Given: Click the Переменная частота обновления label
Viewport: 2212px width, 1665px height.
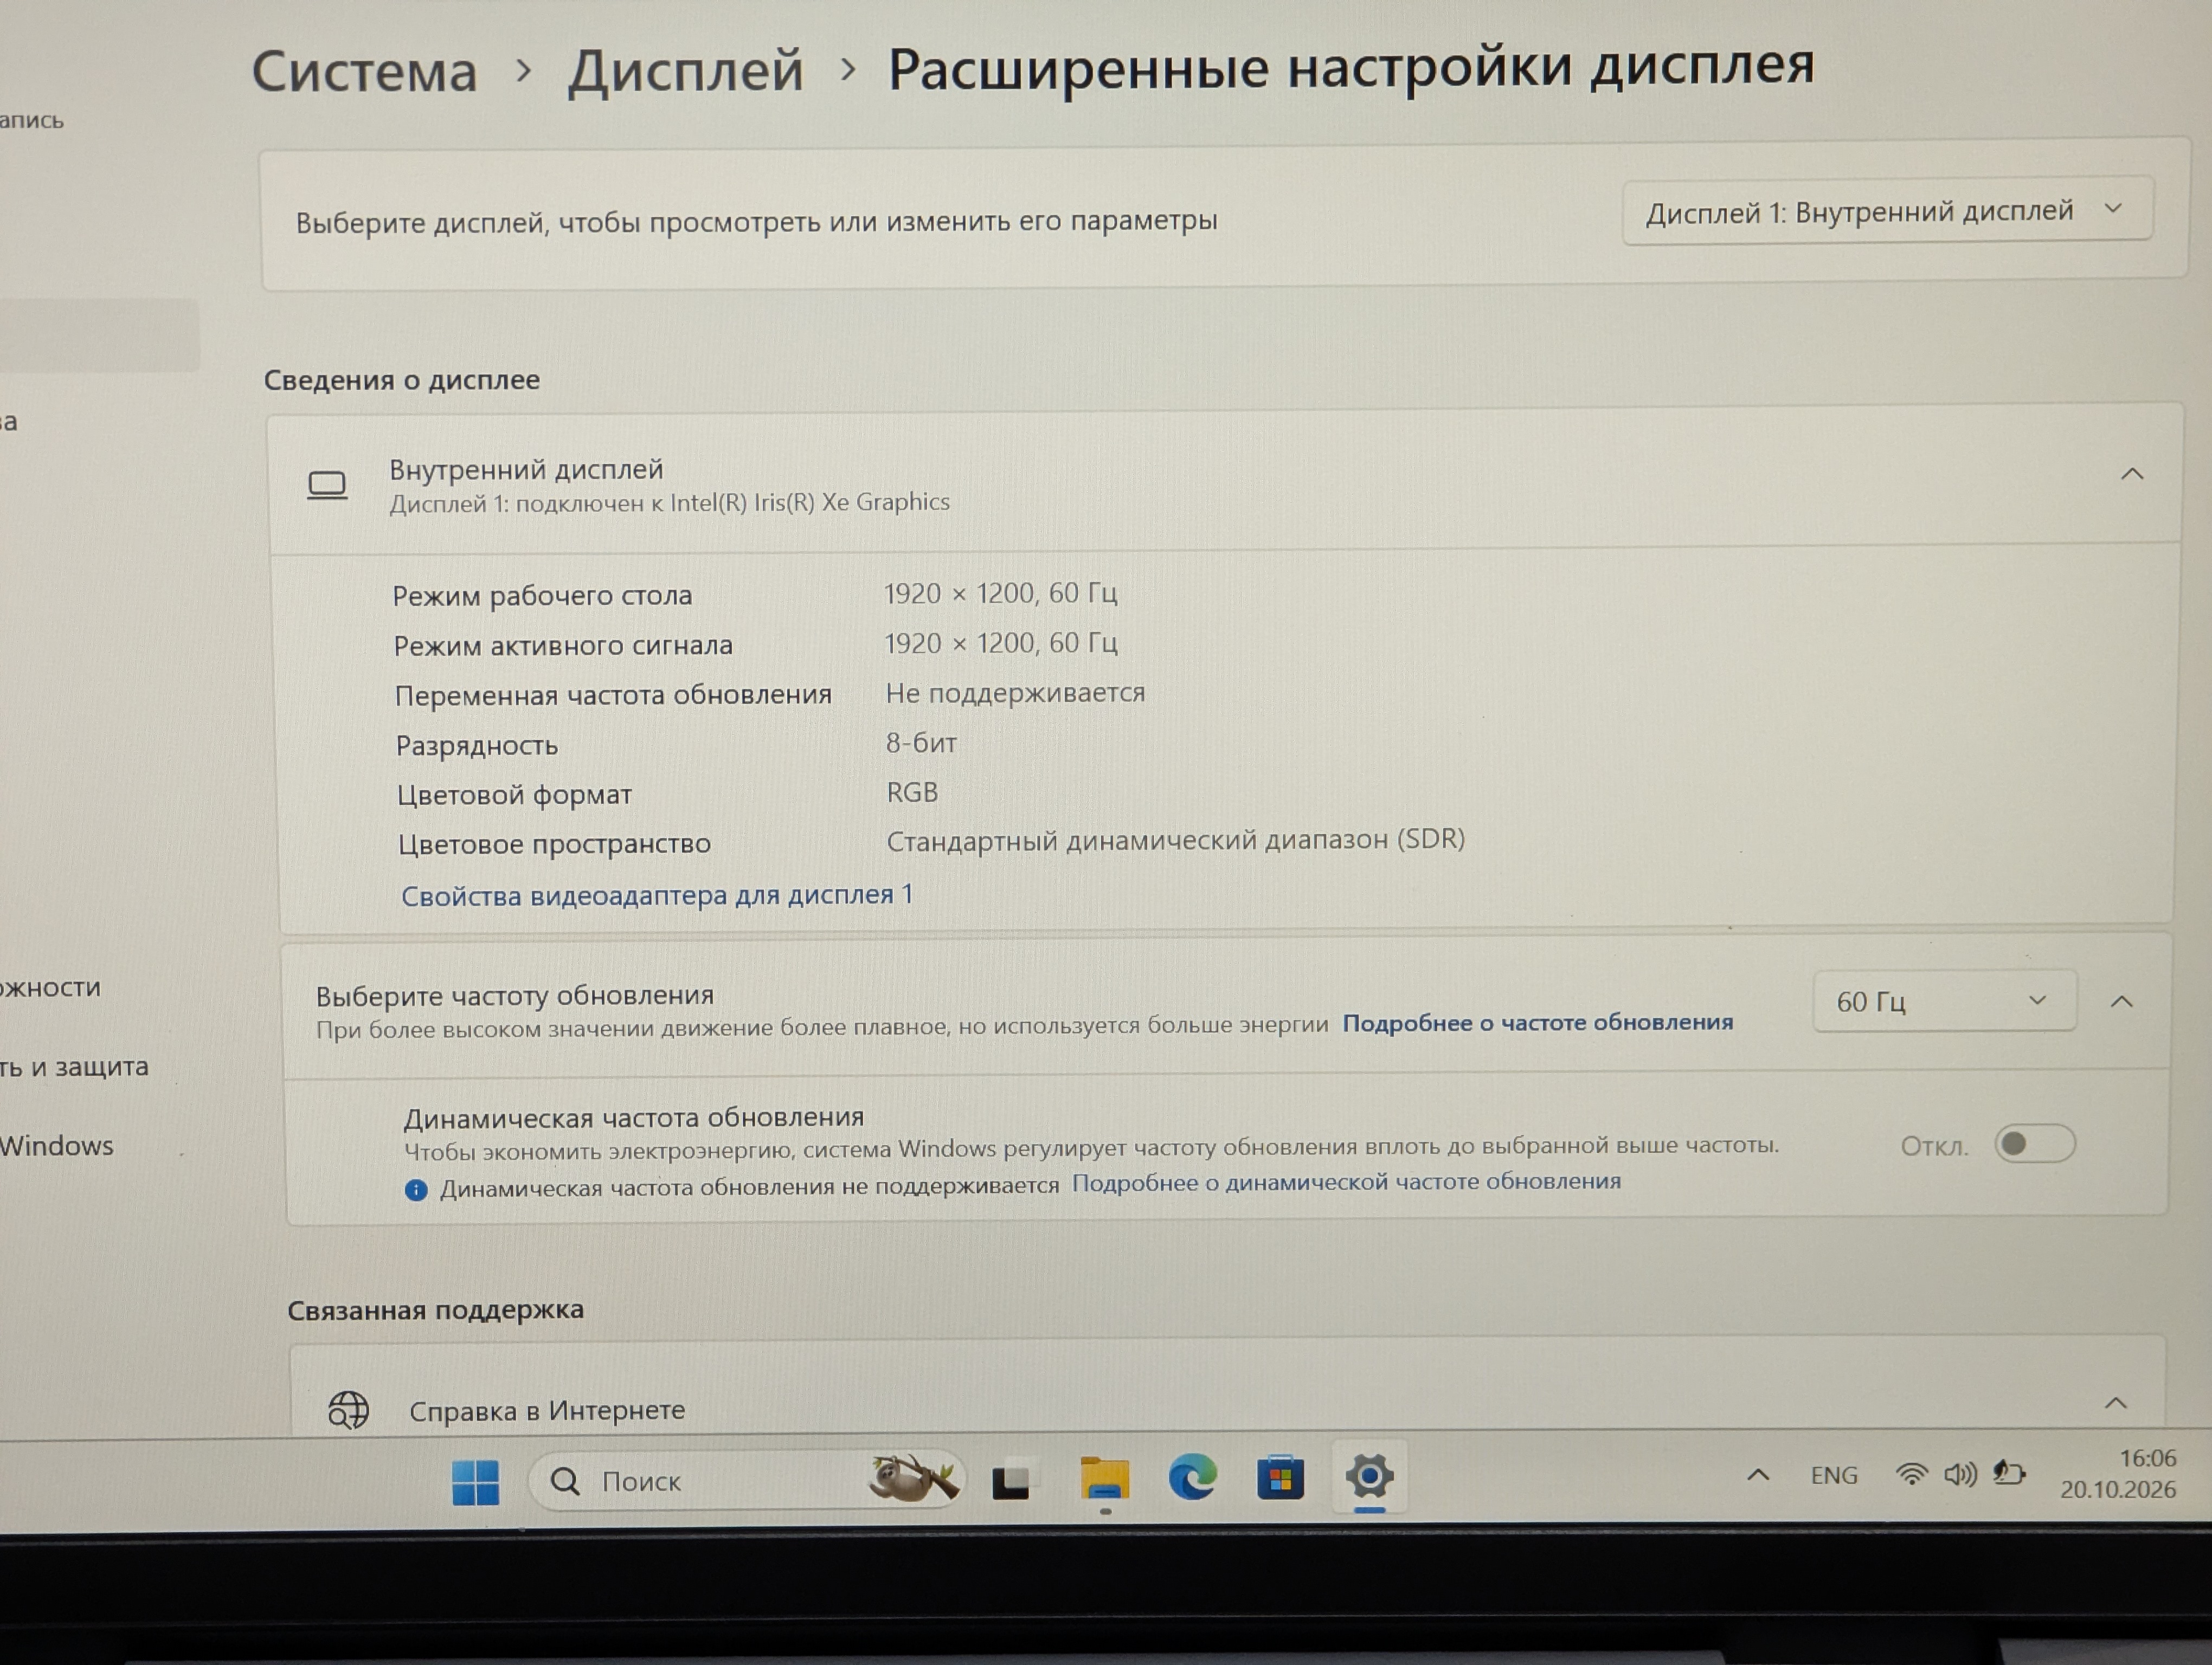Looking at the screenshot, I should pos(613,695).
